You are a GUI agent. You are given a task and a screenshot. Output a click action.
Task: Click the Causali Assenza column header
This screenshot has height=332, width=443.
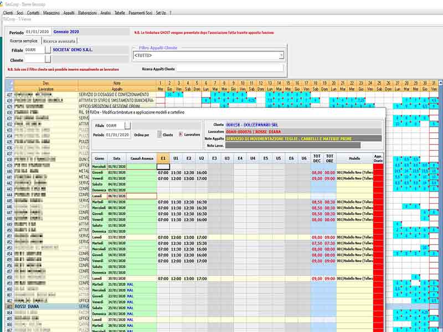click(142, 158)
